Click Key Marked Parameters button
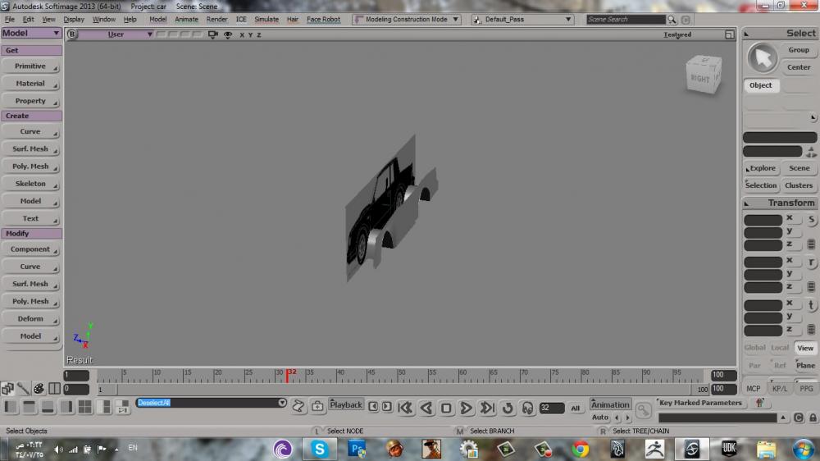Screen dimensions: 820x461 [700, 403]
